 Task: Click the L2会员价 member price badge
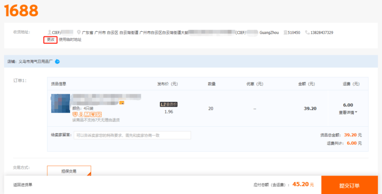coord(169,104)
